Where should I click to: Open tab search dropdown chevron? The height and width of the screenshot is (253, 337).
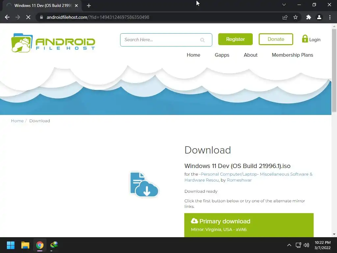284,5
